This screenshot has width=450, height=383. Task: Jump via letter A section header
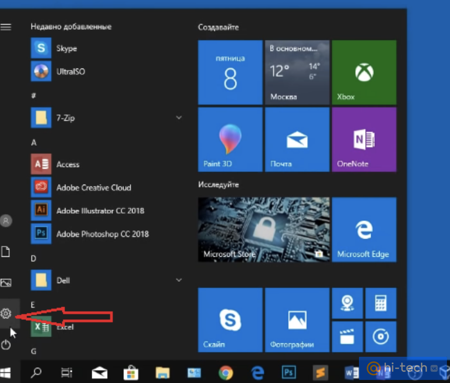pyautogui.click(x=34, y=142)
